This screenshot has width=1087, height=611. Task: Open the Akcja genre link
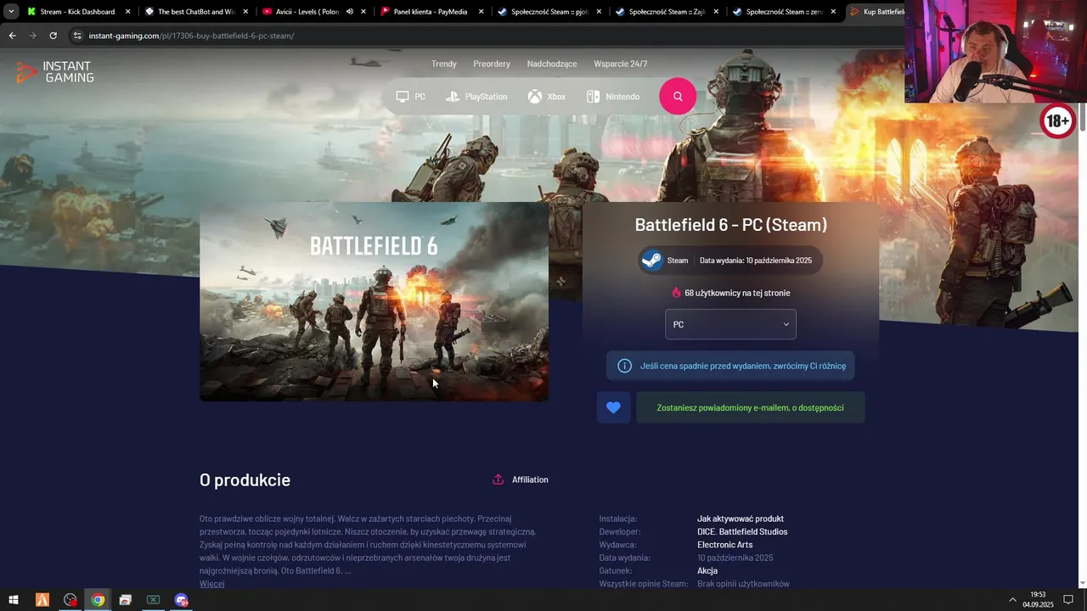click(707, 571)
